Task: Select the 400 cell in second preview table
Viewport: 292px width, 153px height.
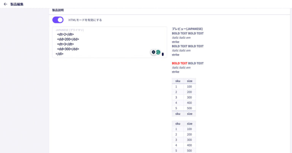Action: click(189, 145)
